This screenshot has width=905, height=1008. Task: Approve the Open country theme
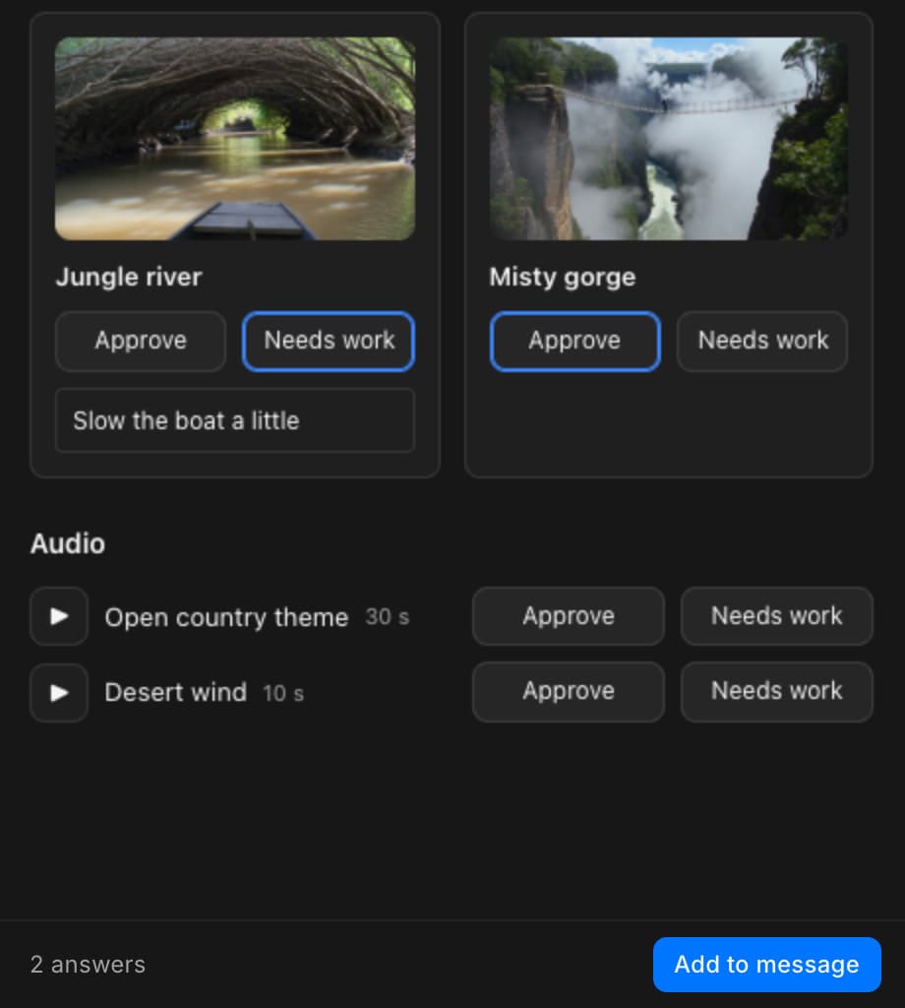click(x=569, y=616)
